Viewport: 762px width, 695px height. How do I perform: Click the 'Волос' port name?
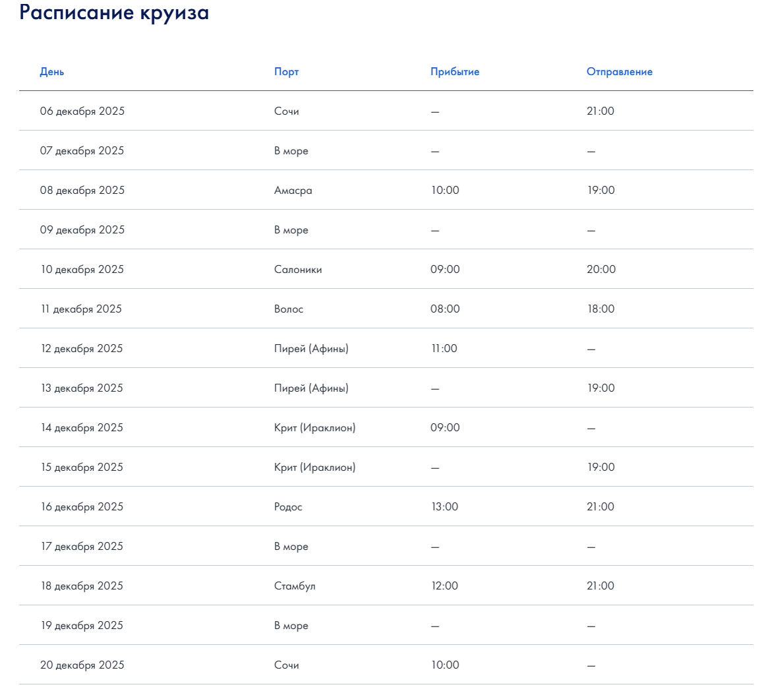(x=291, y=309)
